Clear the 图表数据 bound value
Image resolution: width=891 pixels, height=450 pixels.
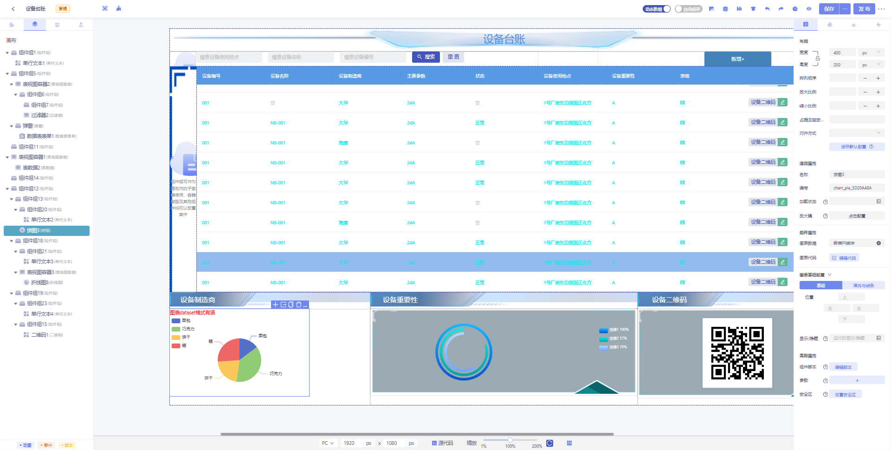click(x=878, y=243)
